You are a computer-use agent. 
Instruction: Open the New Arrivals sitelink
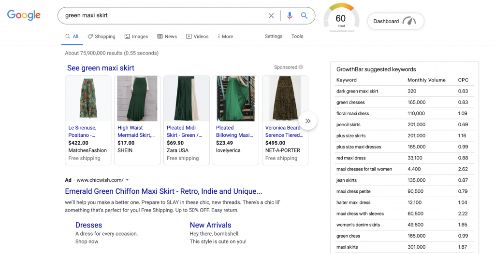pyautogui.click(x=211, y=225)
